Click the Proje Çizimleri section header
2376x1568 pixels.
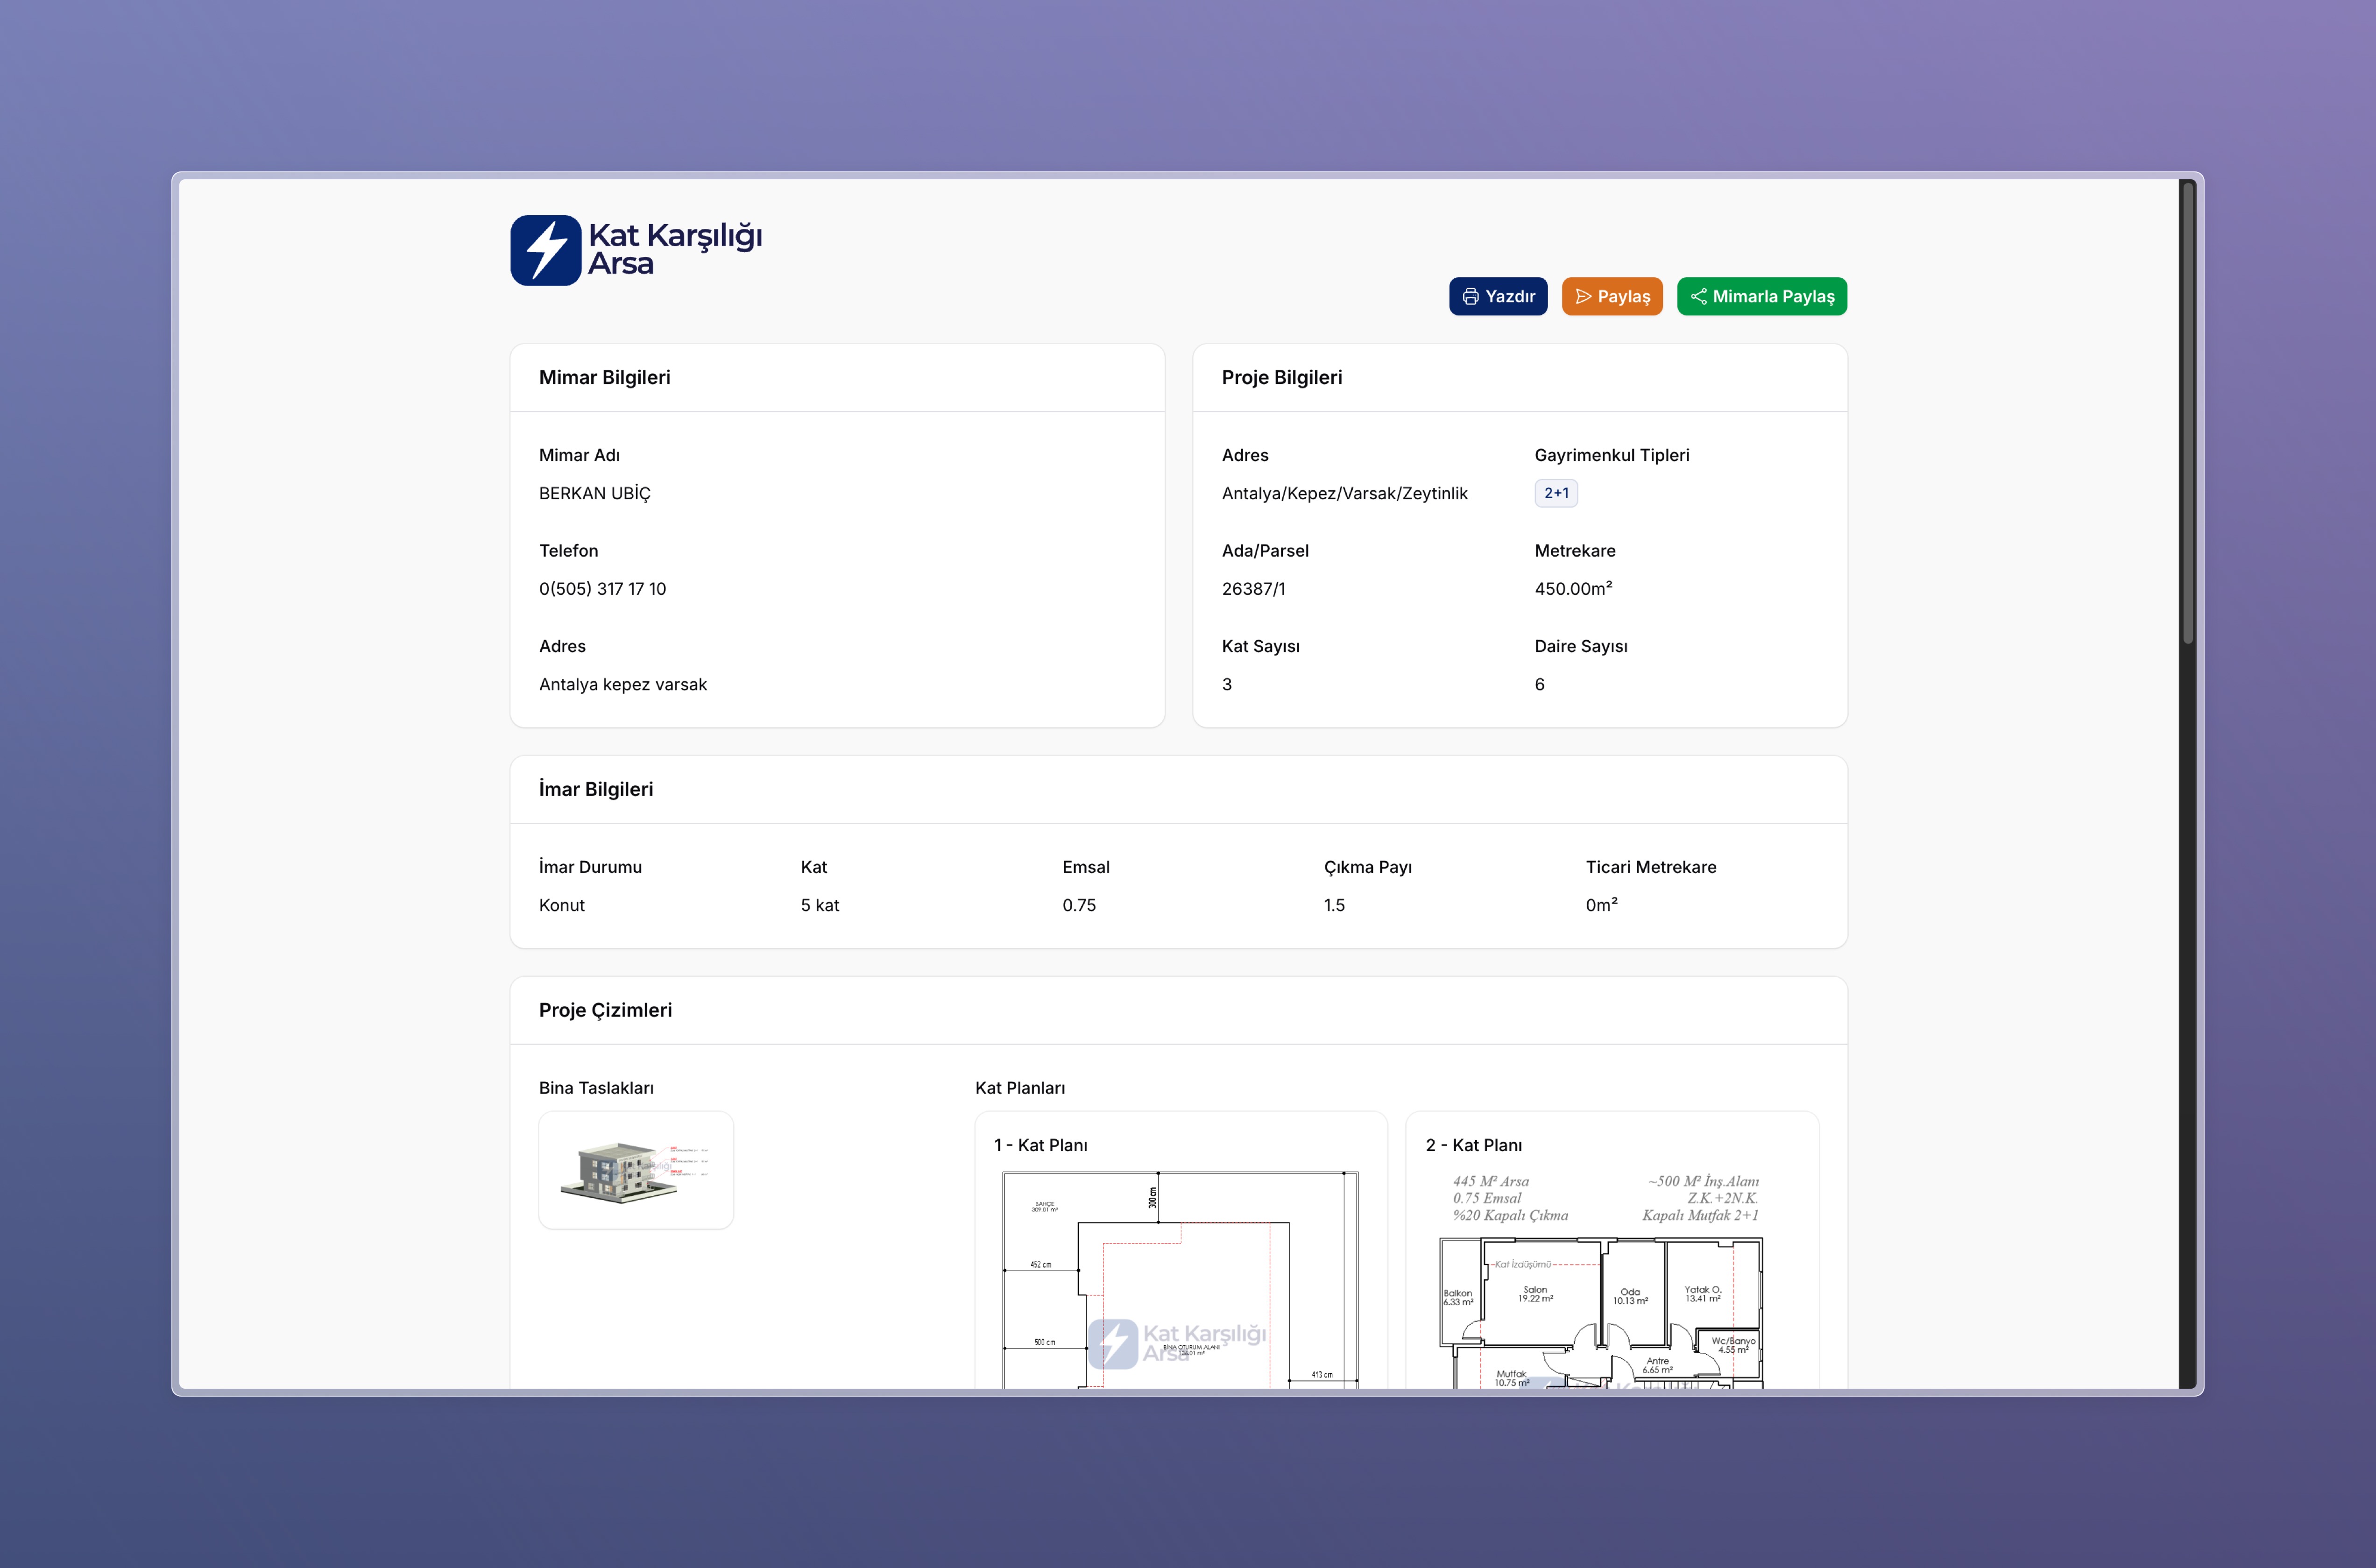[605, 1011]
